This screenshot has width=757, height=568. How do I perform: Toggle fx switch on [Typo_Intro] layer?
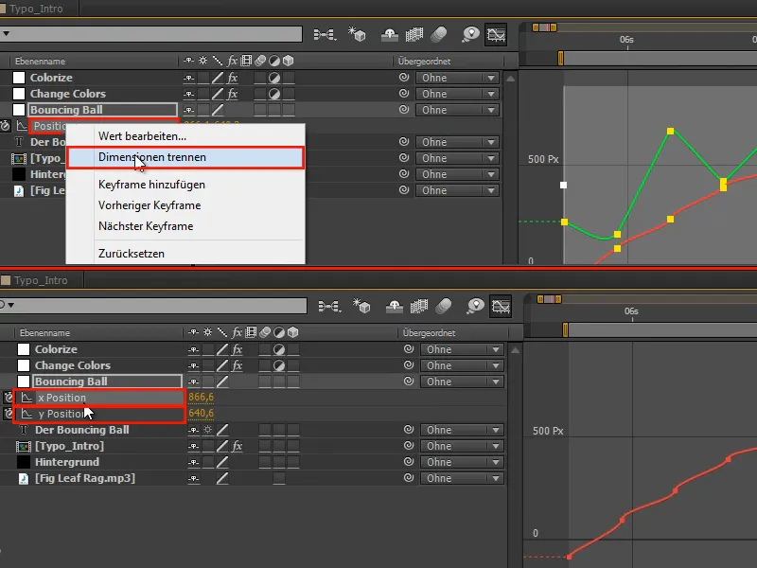[237, 446]
